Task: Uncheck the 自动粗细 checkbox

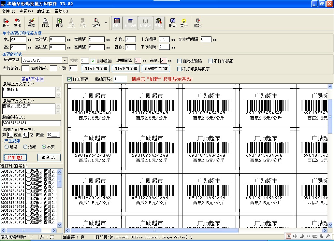Action: click(x=93, y=61)
